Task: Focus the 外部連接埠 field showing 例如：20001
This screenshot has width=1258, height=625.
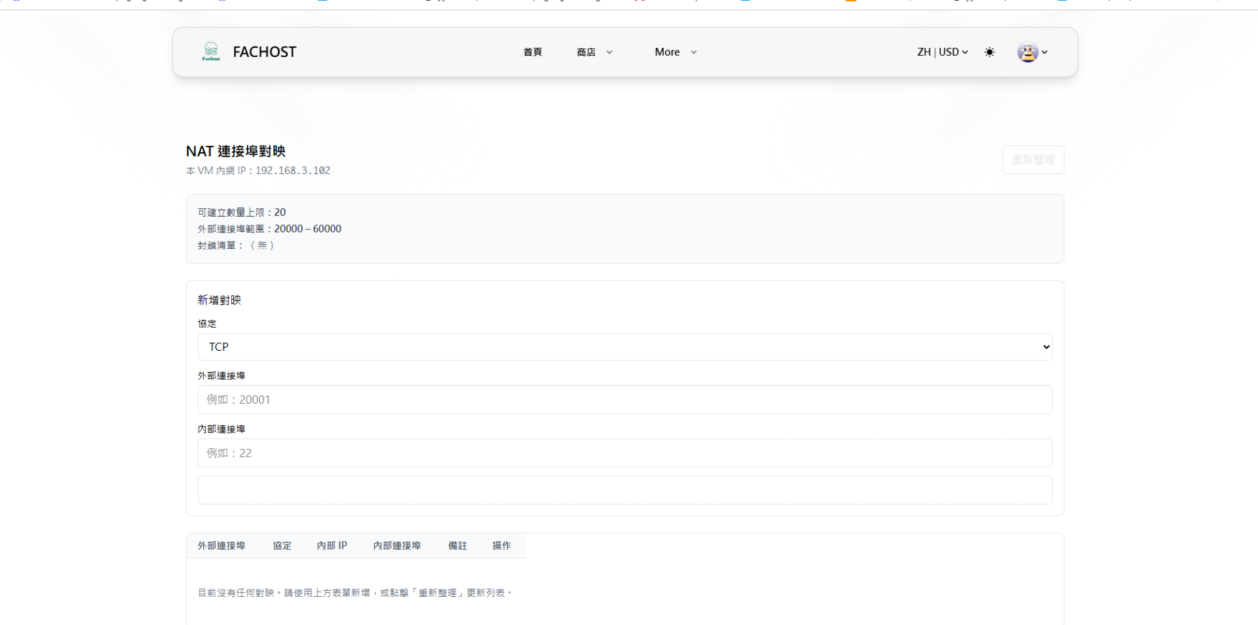Action: 624,399
